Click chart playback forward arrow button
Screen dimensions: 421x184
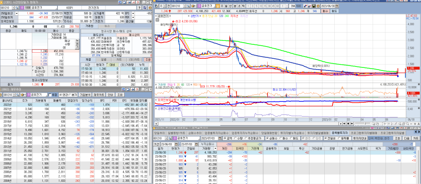point(352,124)
